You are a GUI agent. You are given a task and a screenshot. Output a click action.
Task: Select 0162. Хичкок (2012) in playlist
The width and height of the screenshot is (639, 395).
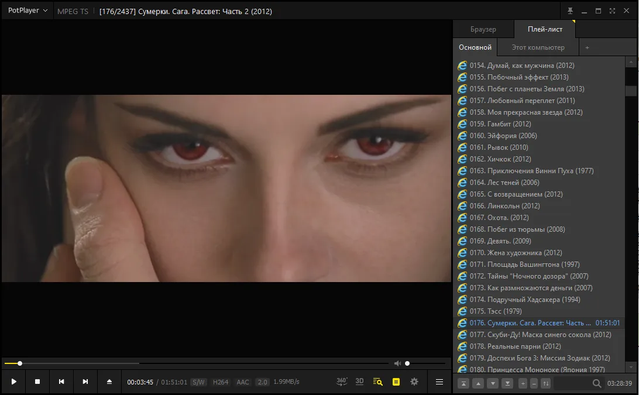click(x=538, y=159)
